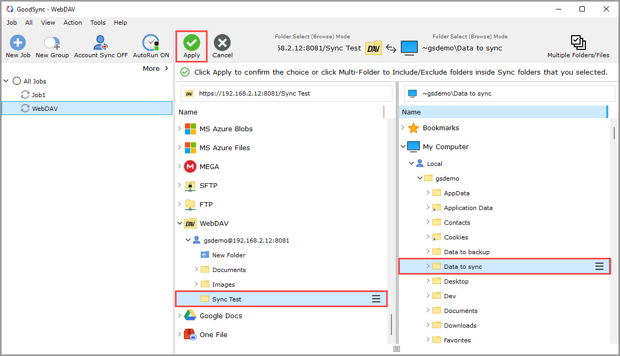This screenshot has height=356, width=620.
Task: Click Job1 sync arrows icon
Action: pos(25,95)
